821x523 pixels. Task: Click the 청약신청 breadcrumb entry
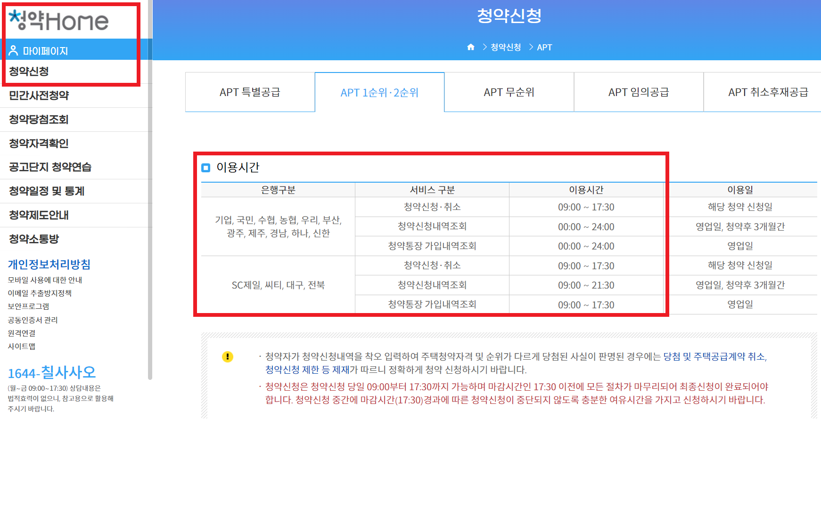[x=506, y=47]
